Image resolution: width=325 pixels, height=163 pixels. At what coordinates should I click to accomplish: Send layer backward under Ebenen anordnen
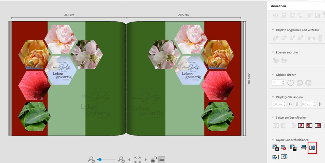[284, 60]
